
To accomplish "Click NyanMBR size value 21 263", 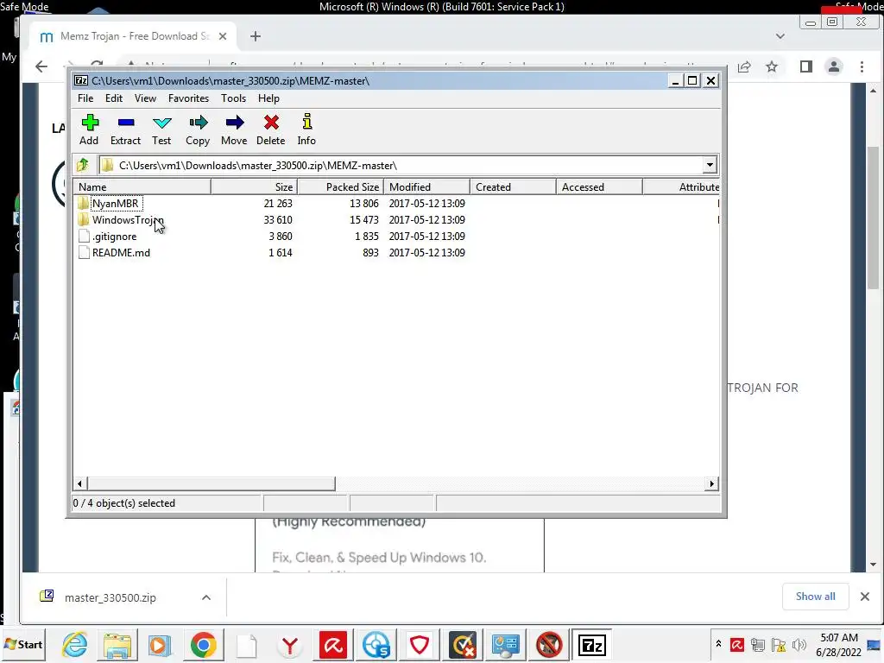I will point(278,204).
